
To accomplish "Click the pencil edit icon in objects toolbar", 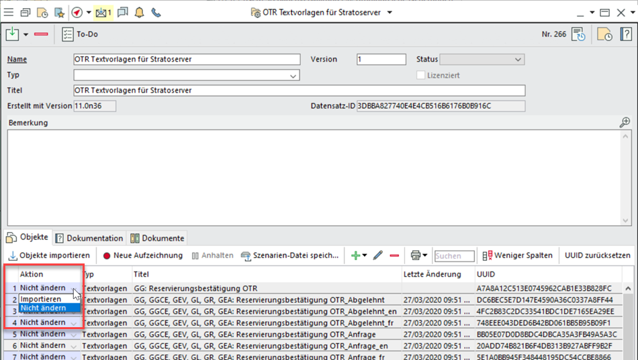I will pyautogui.click(x=378, y=255).
